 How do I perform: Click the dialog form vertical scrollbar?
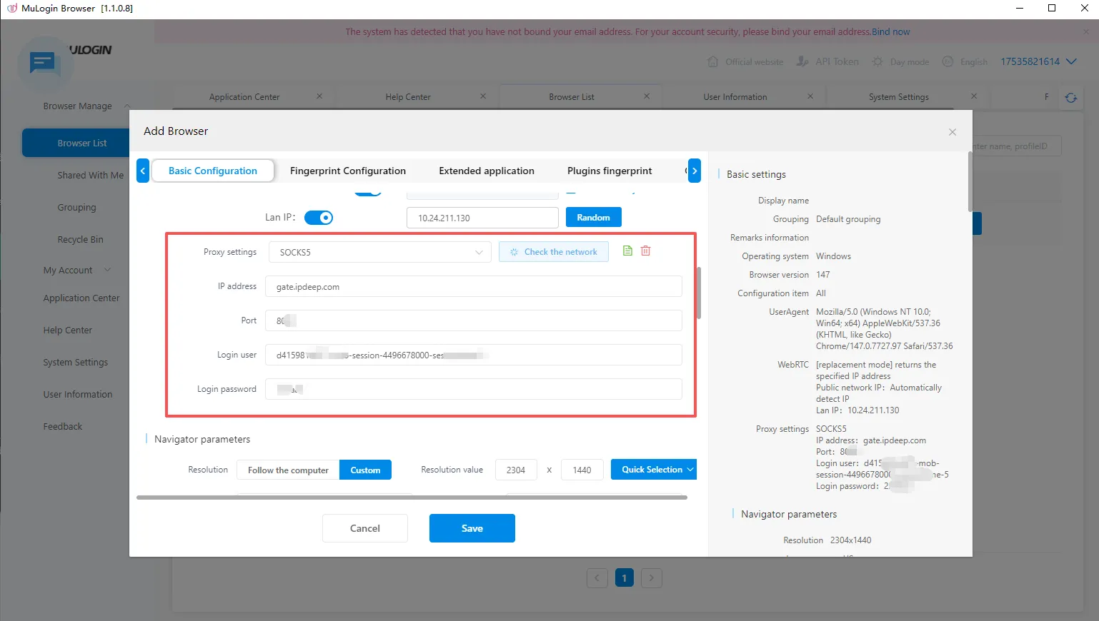(x=699, y=293)
